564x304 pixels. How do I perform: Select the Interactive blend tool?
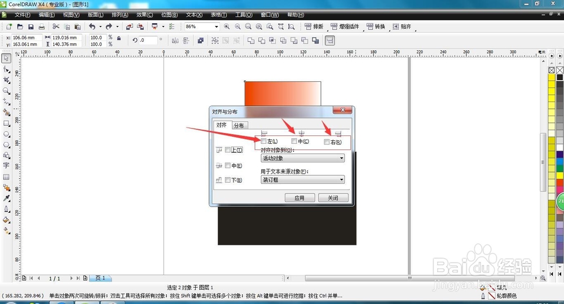(6, 187)
